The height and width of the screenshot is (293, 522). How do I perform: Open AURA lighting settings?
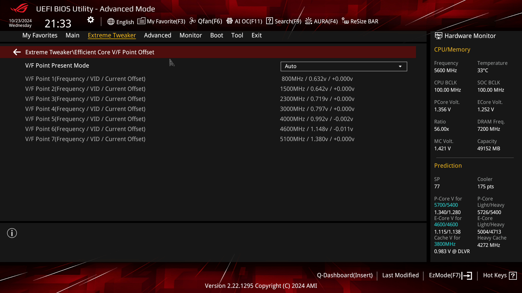click(x=322, y=21)
